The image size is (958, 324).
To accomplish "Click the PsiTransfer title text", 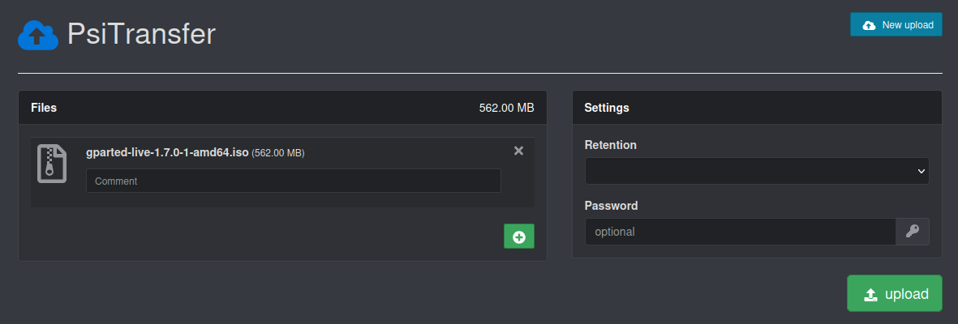I will point(141,34).
